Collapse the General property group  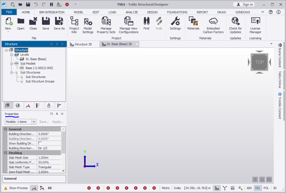(5, 129)
